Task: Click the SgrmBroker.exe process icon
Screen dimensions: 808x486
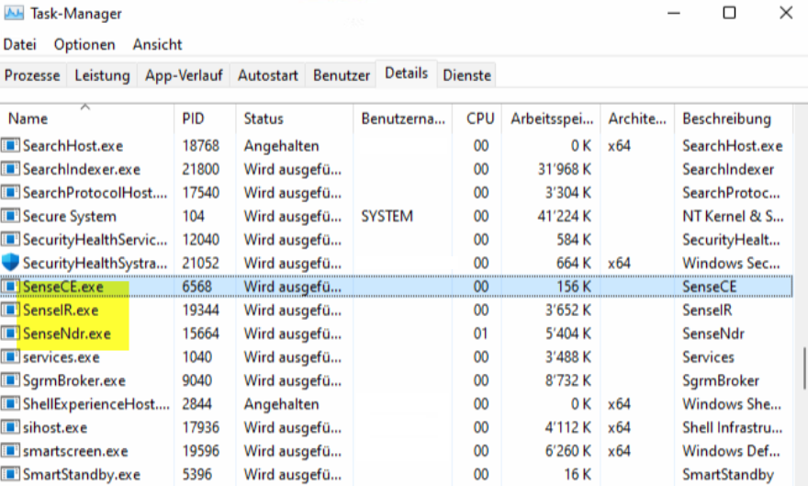Action: tap(10, 380)
